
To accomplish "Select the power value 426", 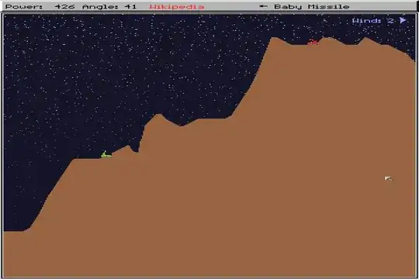I will pos(64,6).
